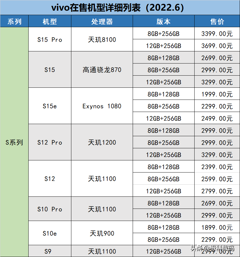
Task: Click the 天玑1100 cell in S10 Pro row
Action: (x=102, y=209)
